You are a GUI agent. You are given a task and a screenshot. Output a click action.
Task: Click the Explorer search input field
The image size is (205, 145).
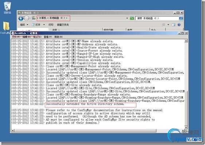click(x=157, y=18)
